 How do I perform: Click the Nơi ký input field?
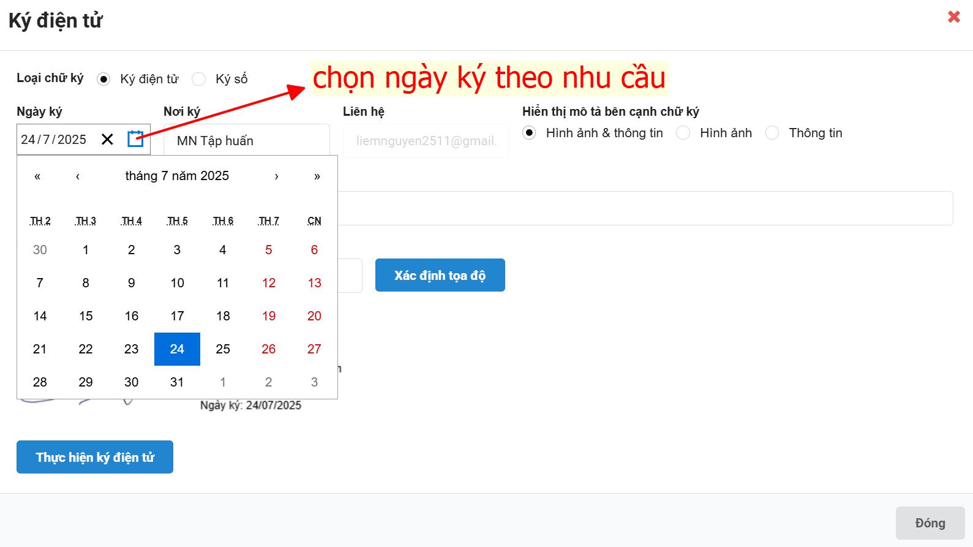pos(246,141)
